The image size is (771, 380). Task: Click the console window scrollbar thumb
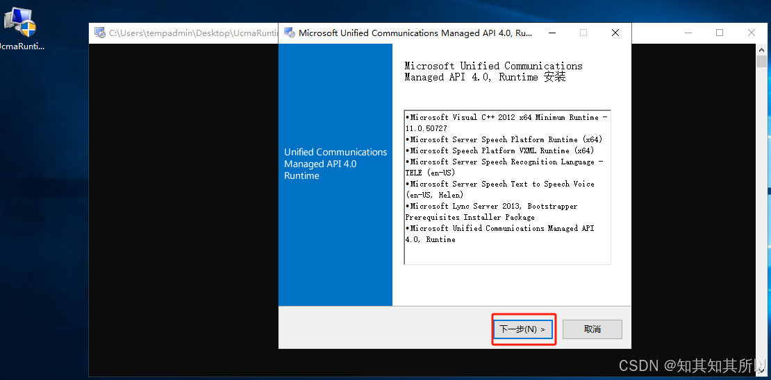[762, 62]
